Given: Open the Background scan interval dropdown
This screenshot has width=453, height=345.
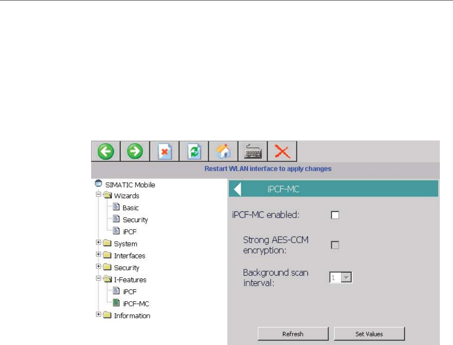Looking at the screenshot, I should (x=346, y=278).
